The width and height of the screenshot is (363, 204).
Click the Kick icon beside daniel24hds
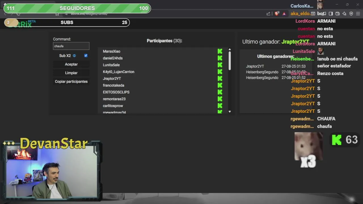click(220, 58)
